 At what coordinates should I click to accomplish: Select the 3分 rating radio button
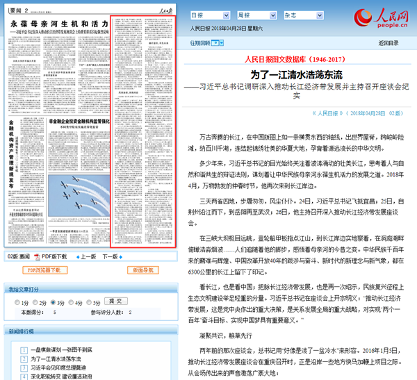click(53, 302)
